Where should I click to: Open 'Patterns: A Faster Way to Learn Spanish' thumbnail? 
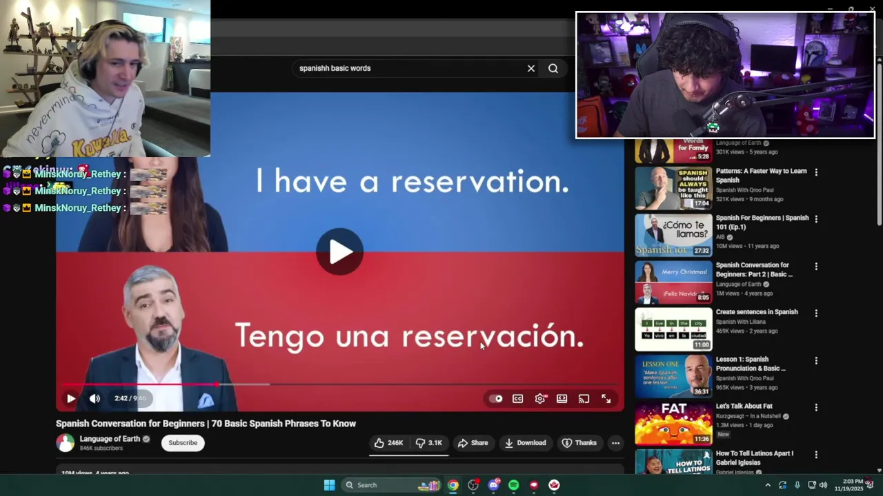point(673,188)
